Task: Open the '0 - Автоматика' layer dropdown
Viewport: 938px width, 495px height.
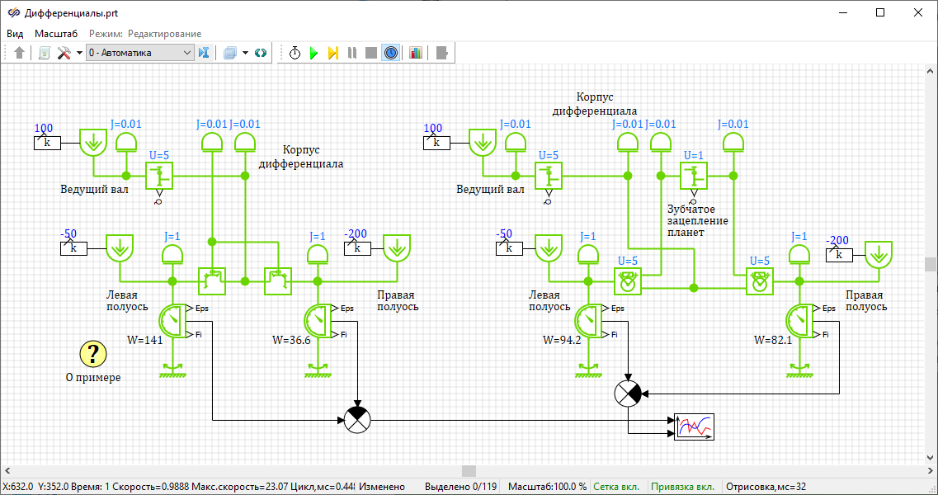Action: (x=139, y=53)
